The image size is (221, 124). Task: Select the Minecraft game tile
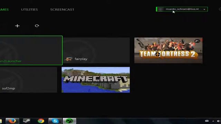(x=96, y=80)
